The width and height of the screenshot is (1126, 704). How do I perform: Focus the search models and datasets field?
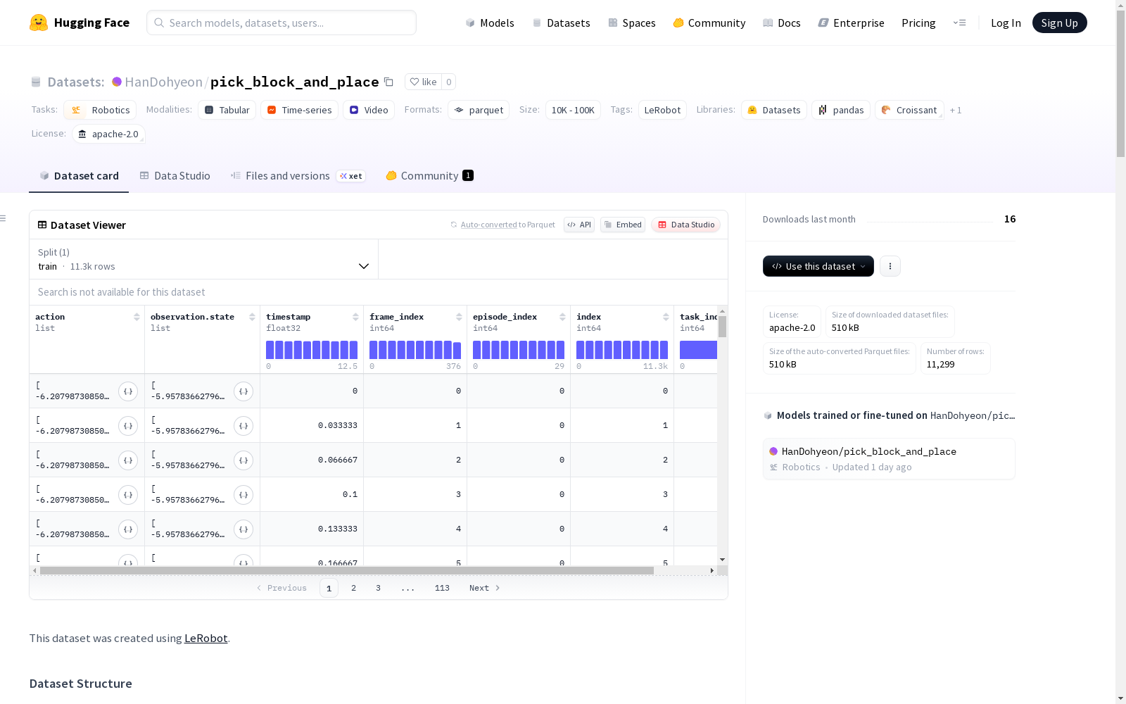[281, 23]
